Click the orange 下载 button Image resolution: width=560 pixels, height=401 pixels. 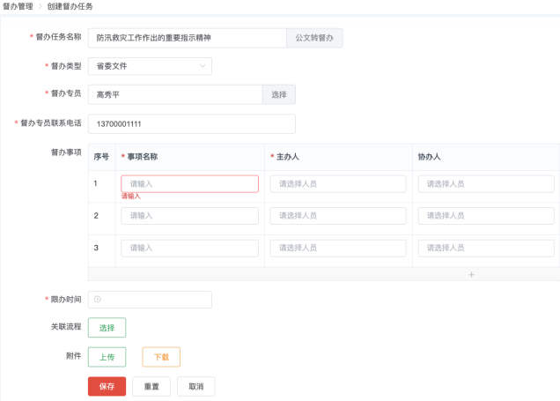point(161,357)
